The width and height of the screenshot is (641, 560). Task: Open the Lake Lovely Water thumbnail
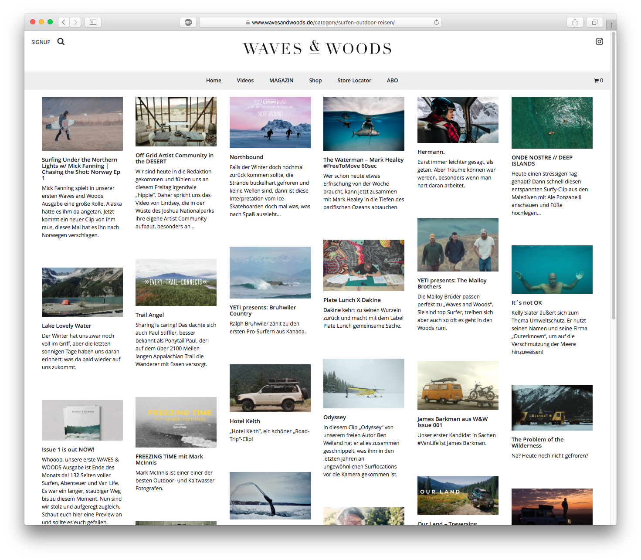[x=82, y=292]
